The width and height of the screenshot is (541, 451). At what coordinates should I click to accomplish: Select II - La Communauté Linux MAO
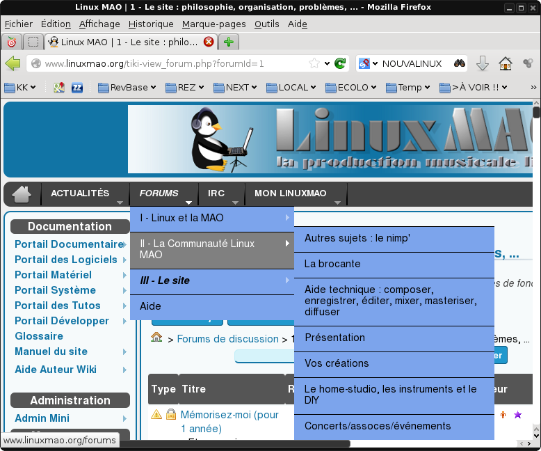coord(212,250)
